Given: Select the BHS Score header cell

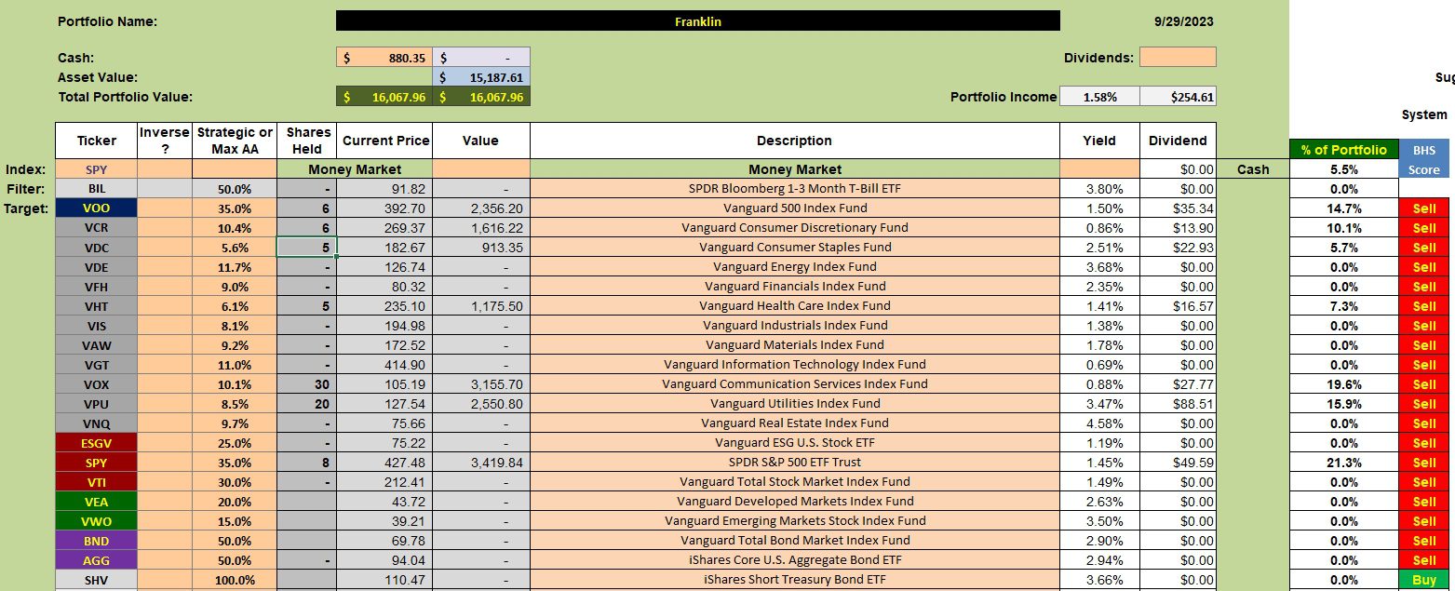Looking at the screenshot, I should coord(1424,159).
